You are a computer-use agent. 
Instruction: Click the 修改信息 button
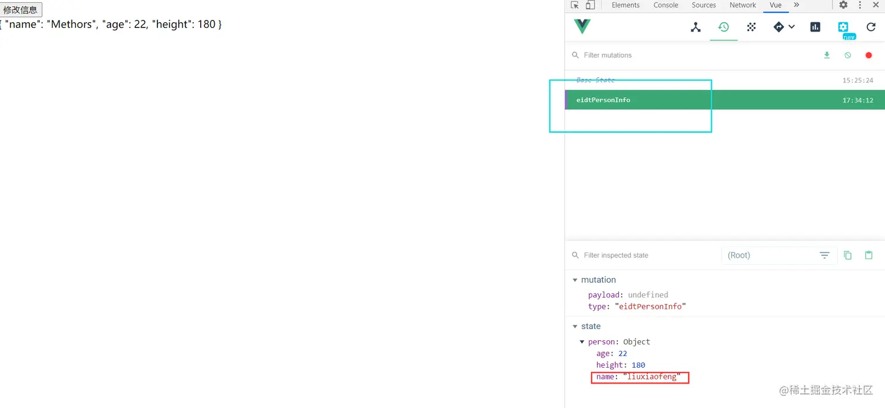coord(21,9)
